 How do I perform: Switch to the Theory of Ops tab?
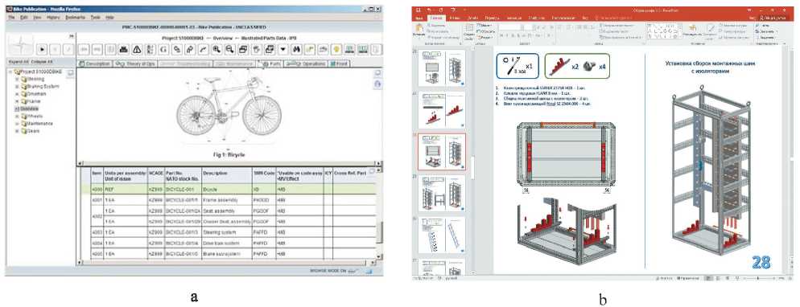click(x=134, y=63)
